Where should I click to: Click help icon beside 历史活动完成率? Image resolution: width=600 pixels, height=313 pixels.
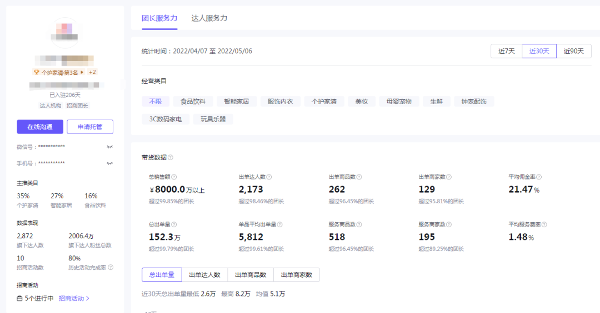[x=111, y=268]
